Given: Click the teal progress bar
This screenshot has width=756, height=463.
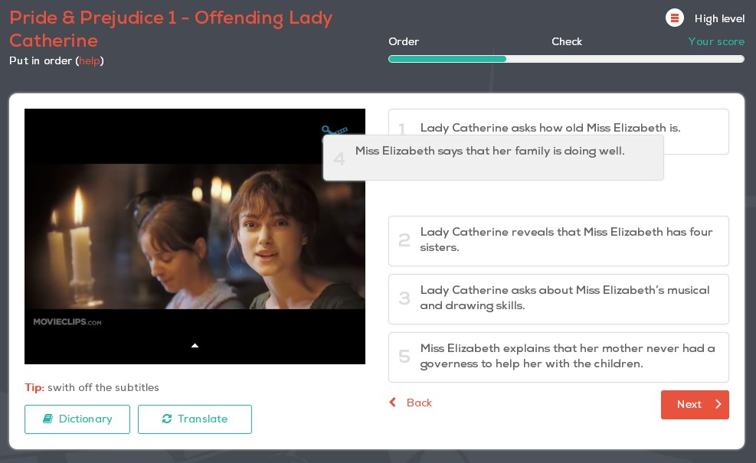Looking at the screenshot, I should 447,59.
